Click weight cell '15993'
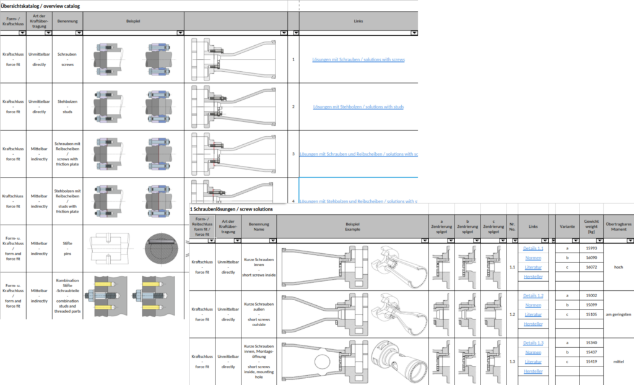The width and height of the screenshot is (634, 385). coord(591,248)
